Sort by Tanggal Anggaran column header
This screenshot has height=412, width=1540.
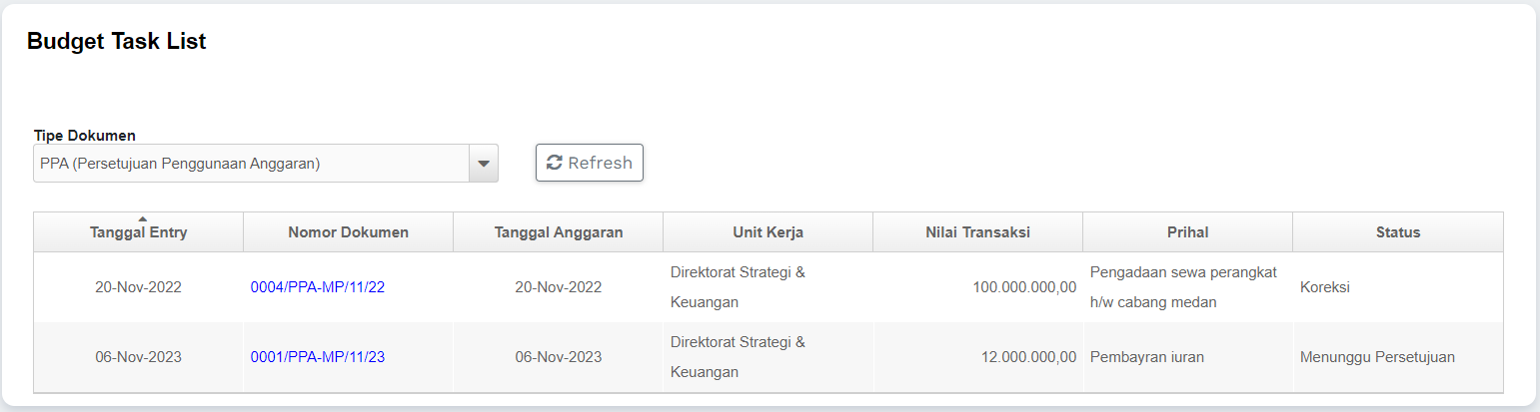(559, 232)
